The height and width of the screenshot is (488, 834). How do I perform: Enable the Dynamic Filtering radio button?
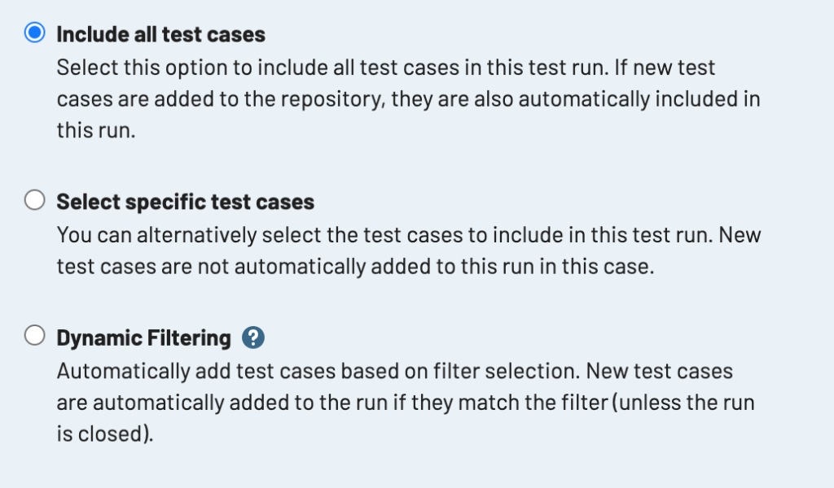pos(34,337)
